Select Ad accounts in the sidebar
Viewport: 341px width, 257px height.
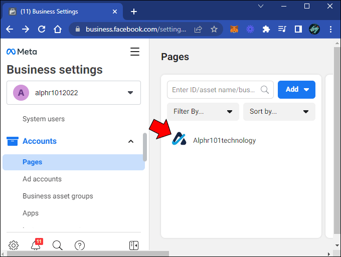[x=42, y=179]
